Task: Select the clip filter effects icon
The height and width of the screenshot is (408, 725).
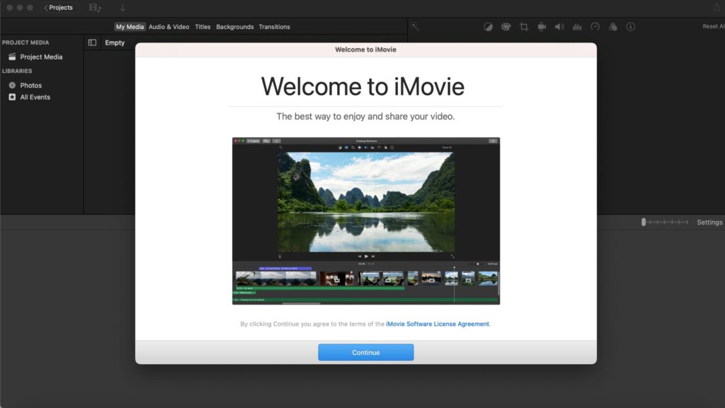Action: click(x=612, y=26)
